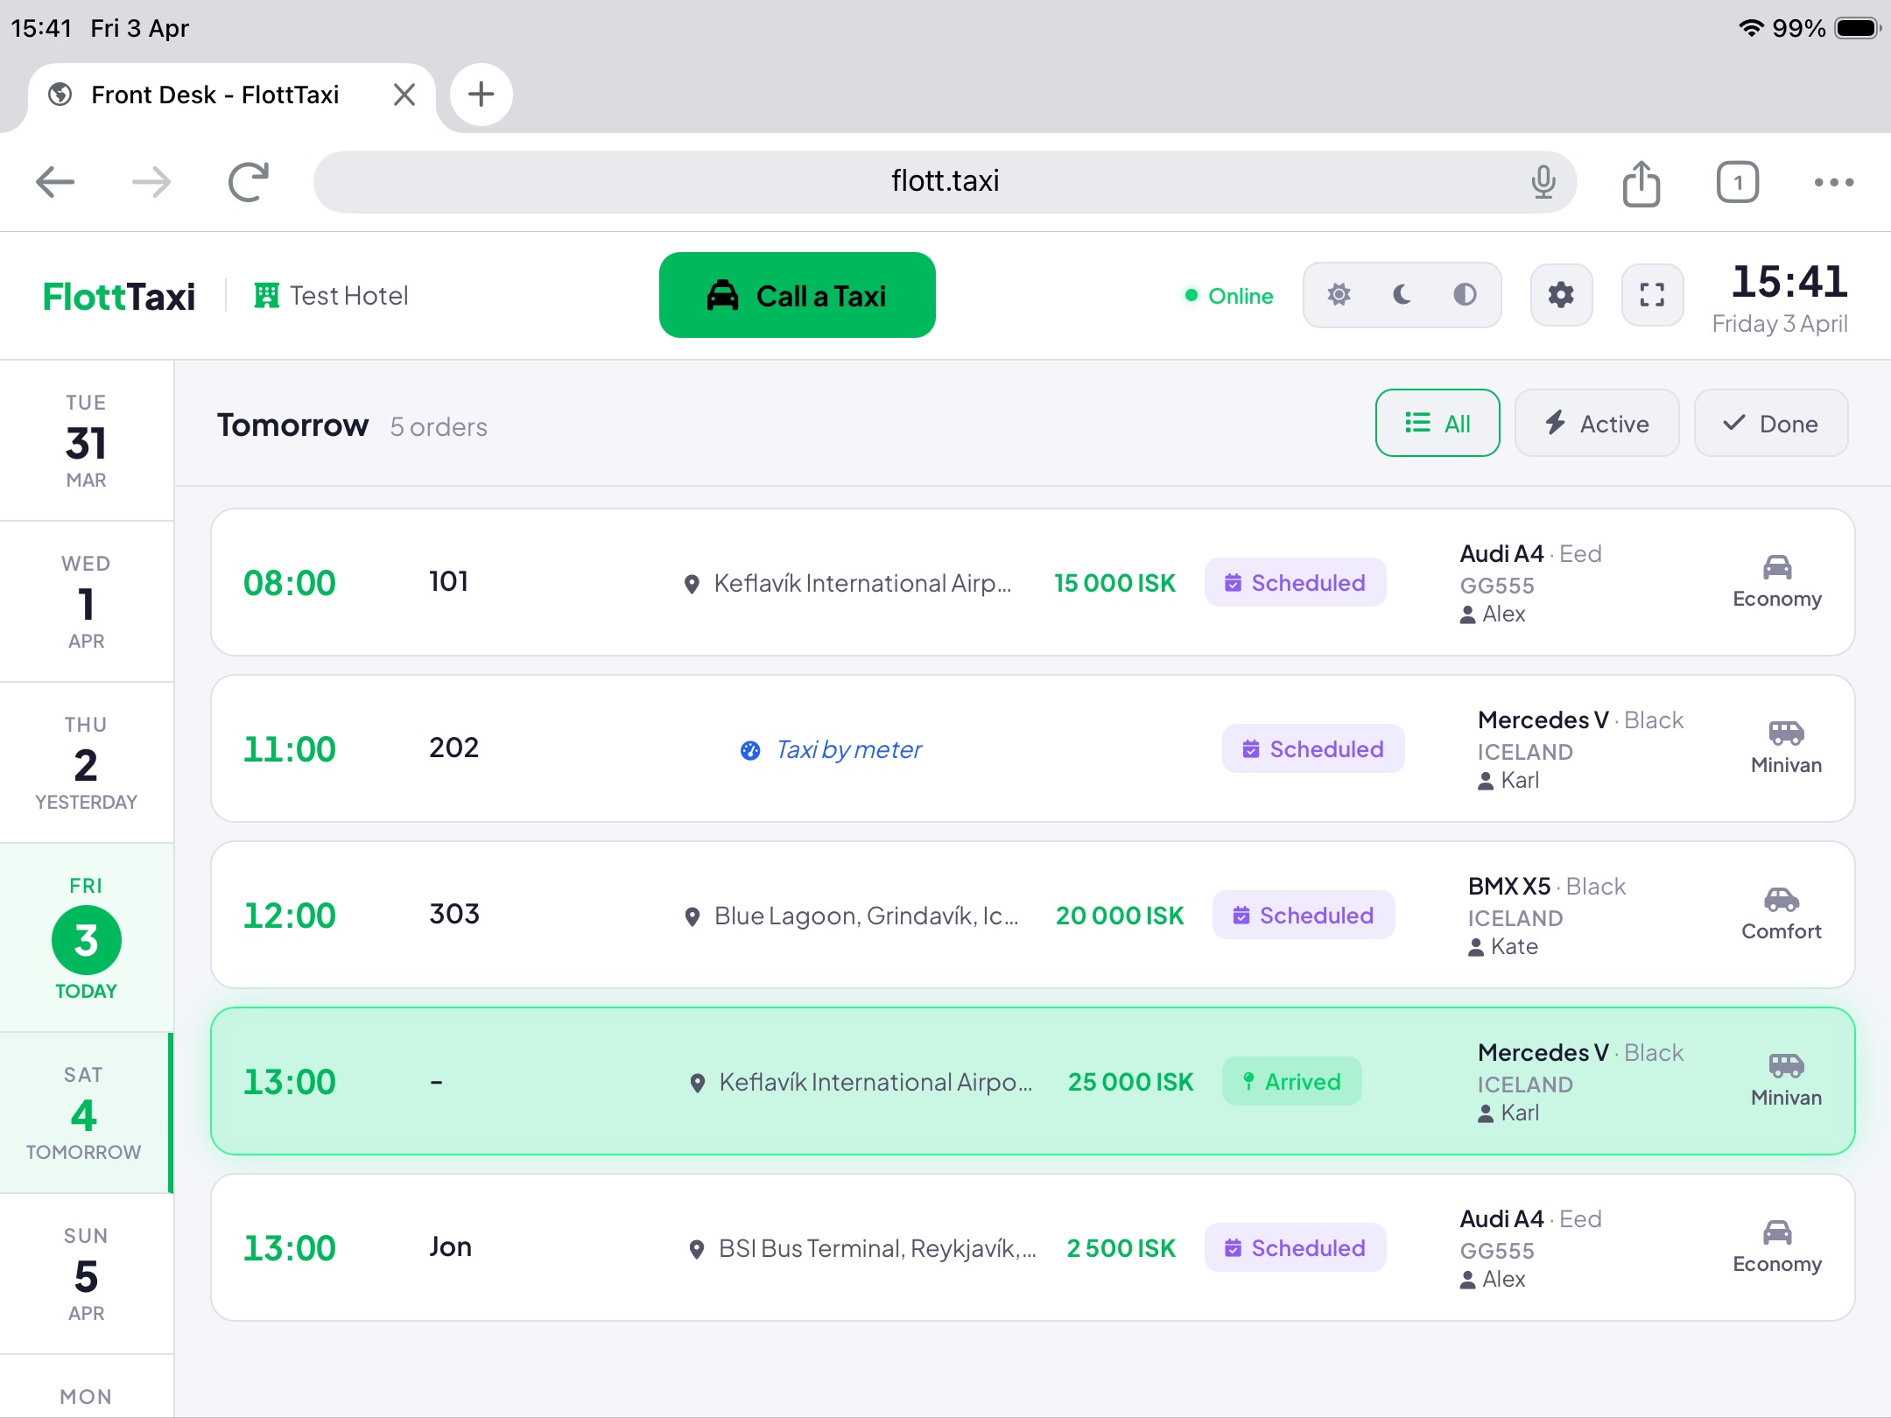Open browser three-dots menu
This screenshot has height=1418, width=1891.
pyautogui.click(x=1833, y=183)
